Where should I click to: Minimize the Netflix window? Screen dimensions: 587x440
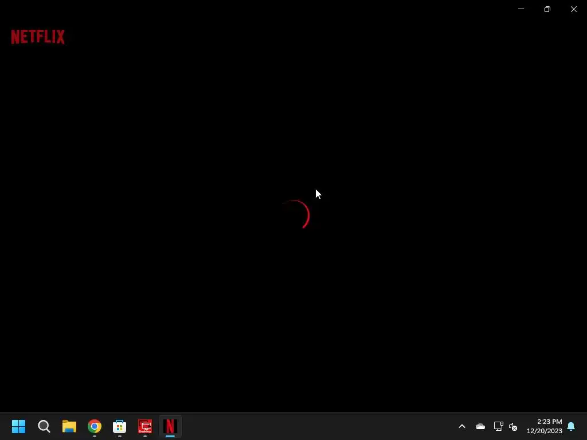tap(521, 9)
